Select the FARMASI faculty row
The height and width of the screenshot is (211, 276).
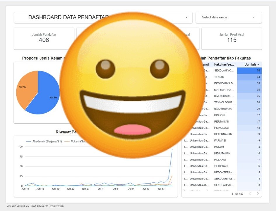click(x=222, y=140)
